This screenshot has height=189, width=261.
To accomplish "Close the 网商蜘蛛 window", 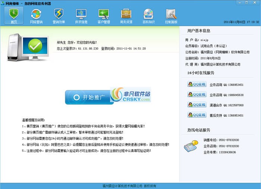I will pos(255,3).
